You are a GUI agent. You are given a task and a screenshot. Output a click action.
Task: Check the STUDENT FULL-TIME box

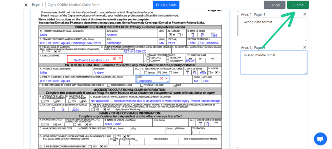(x=142, y=85)
